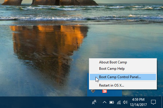The height and width of the screenshot is (108, 163).
Task: Open the volume speaker icon
Action: (x=125, y=102)
